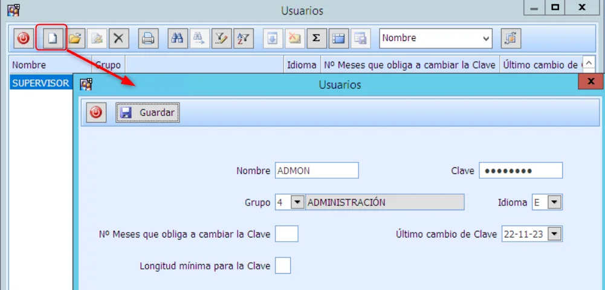The width and height of the screenshot is (605, 290).
Task: Print the user list
Action: coord(147,38)
